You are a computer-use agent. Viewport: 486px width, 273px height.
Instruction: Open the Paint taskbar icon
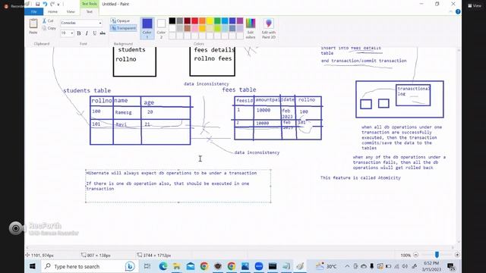tap(300, 266)
